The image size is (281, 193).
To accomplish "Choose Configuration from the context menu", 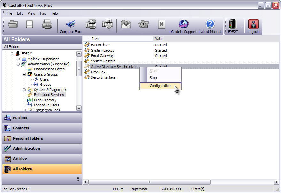I will coord(160,86).
